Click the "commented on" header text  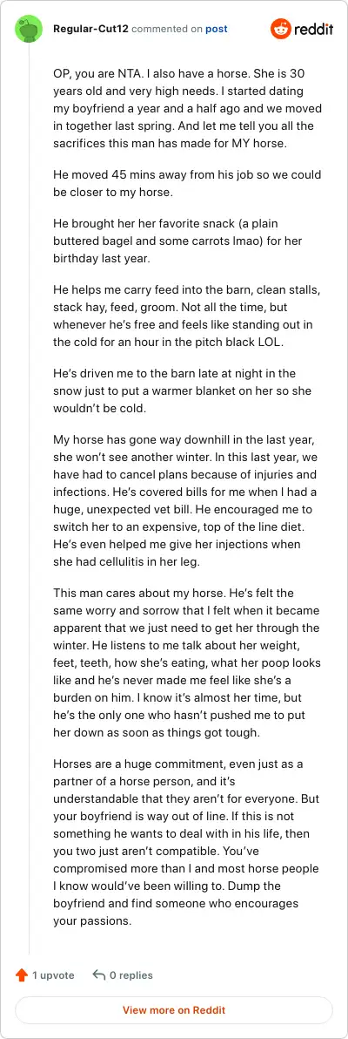point(167,29)
